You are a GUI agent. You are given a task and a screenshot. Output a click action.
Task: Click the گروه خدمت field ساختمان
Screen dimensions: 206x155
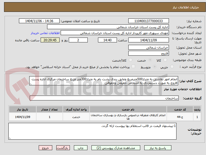104,98
